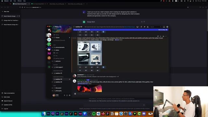The height and width of the screenshot is (117, 208).
Task: Expand arrow beside newbies-23 channel
Action: tap(52, 73)
